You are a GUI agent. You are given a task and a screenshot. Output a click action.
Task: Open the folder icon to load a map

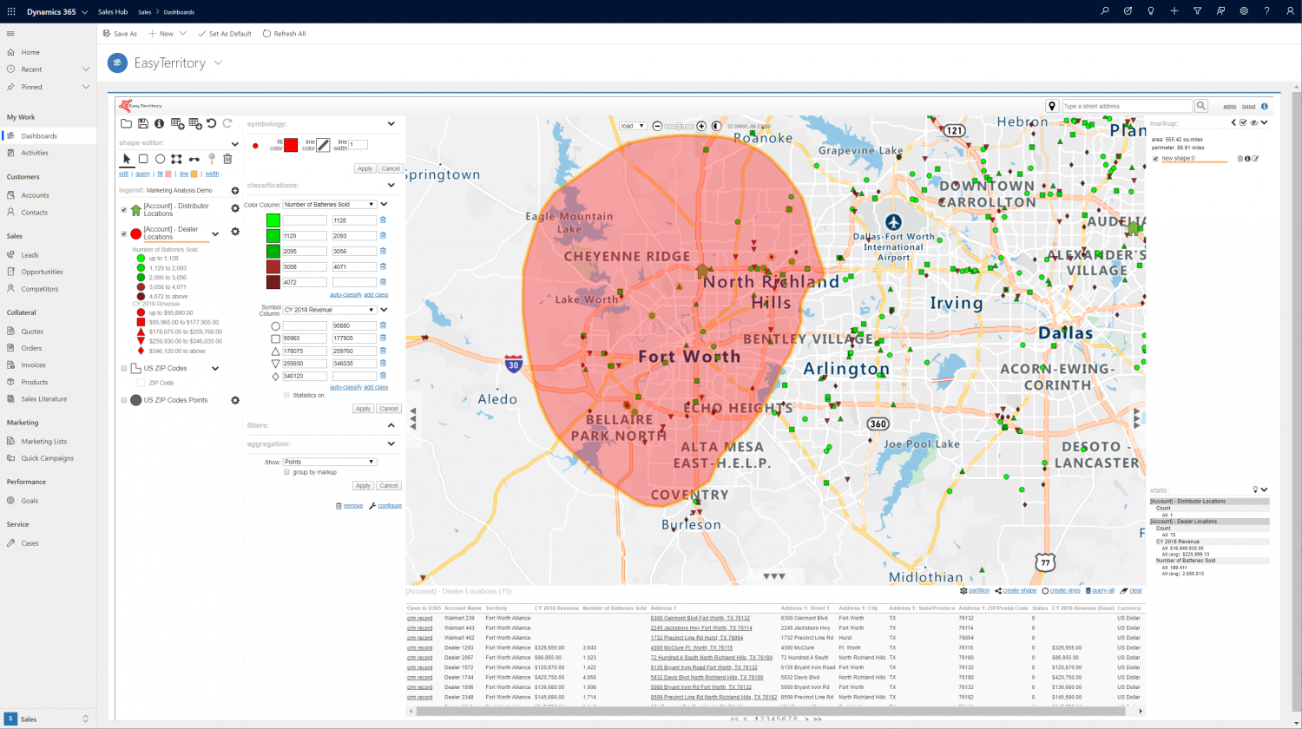pyautogui.click(x=125, y=123)
